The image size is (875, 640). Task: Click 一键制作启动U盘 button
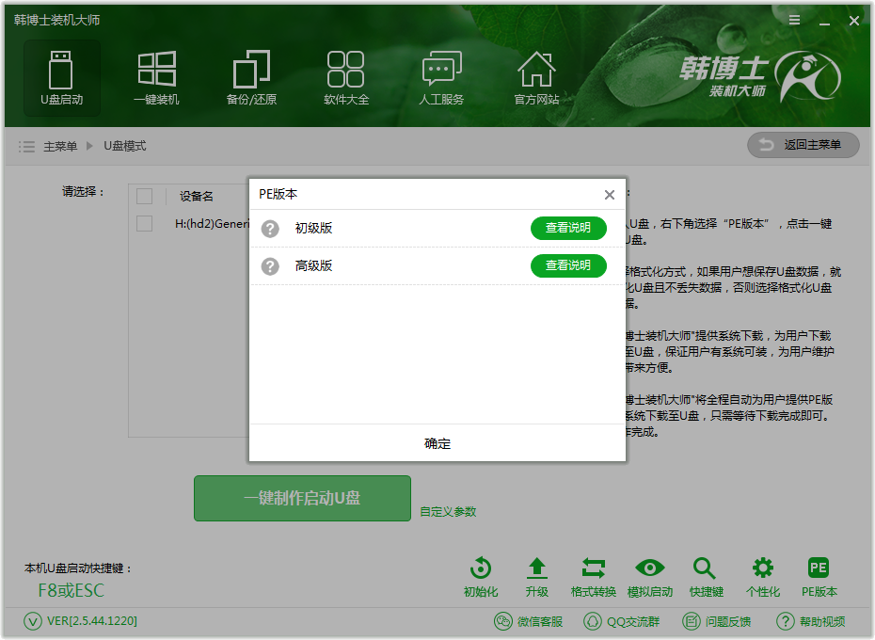tap(302, 498)
